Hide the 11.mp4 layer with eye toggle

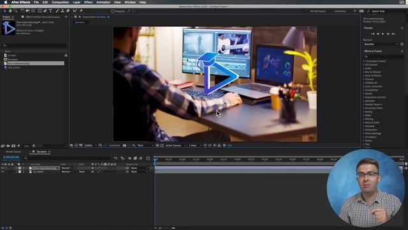click(x=3, y=172)
